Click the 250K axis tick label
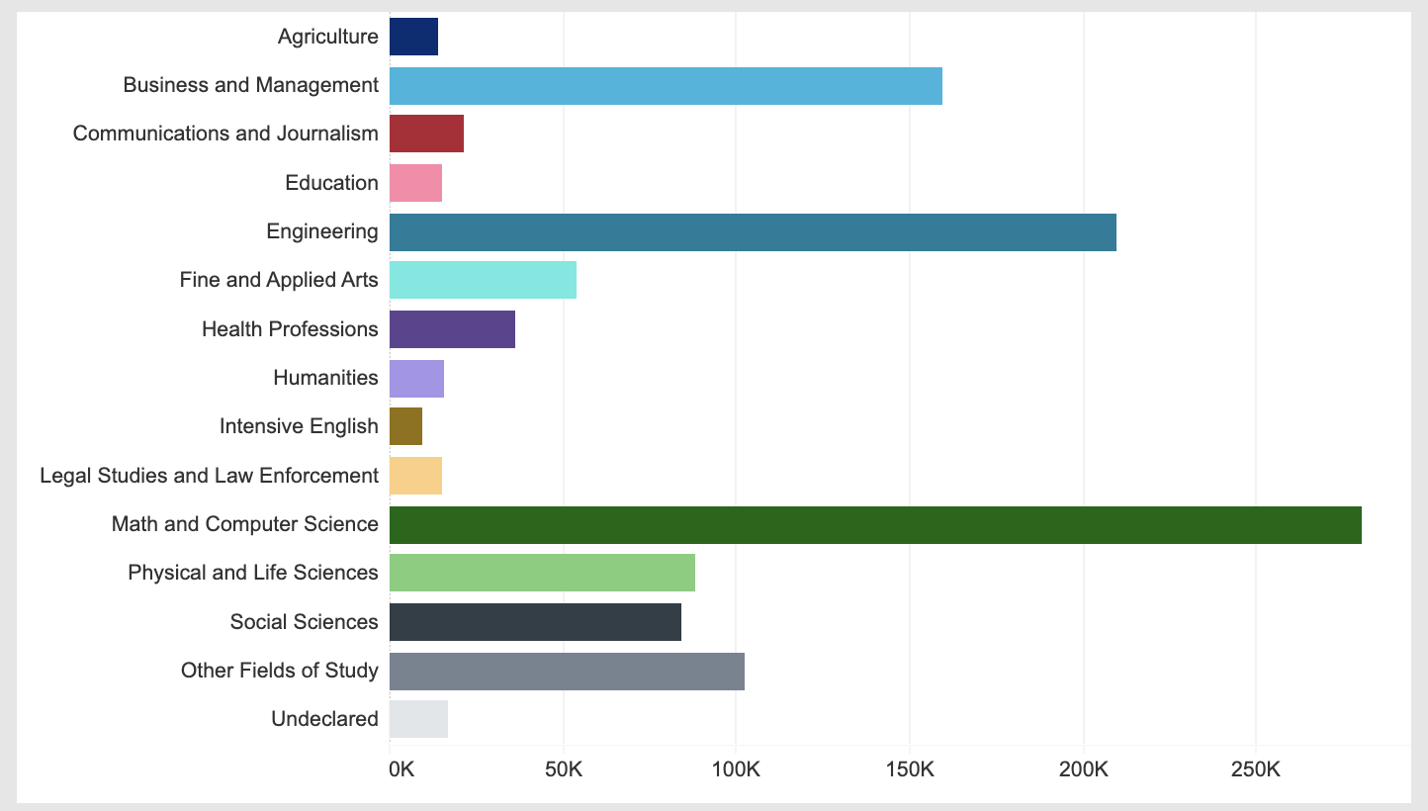 point(1256,769)
